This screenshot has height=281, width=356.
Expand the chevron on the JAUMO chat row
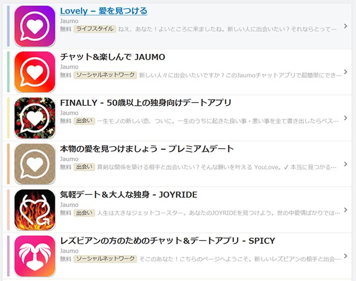pos(345,72)
